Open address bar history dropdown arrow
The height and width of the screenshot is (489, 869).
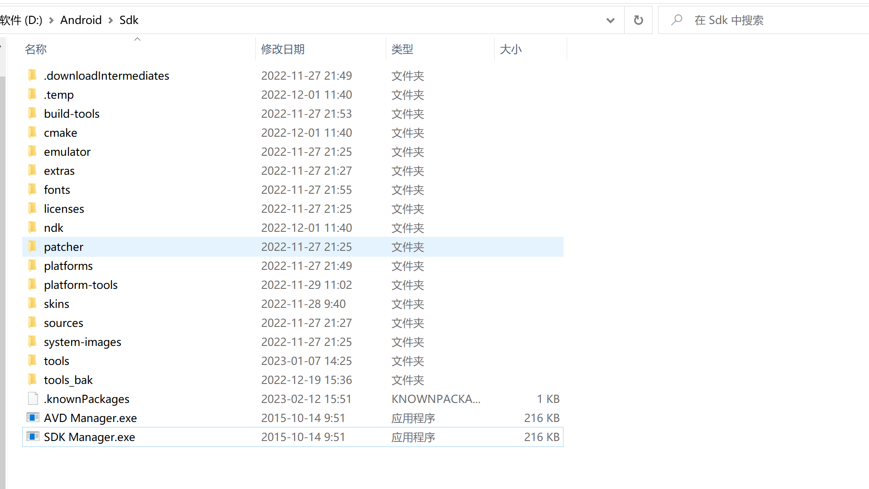(x=610, y=20)
